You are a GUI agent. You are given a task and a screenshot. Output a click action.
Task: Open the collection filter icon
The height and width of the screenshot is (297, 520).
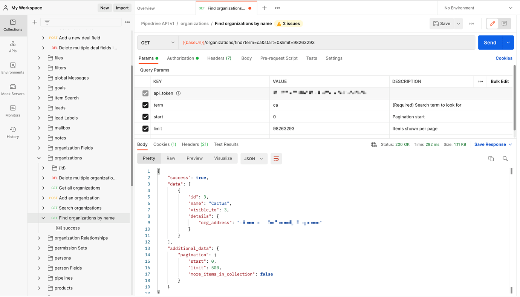click(x=47, y=22)
